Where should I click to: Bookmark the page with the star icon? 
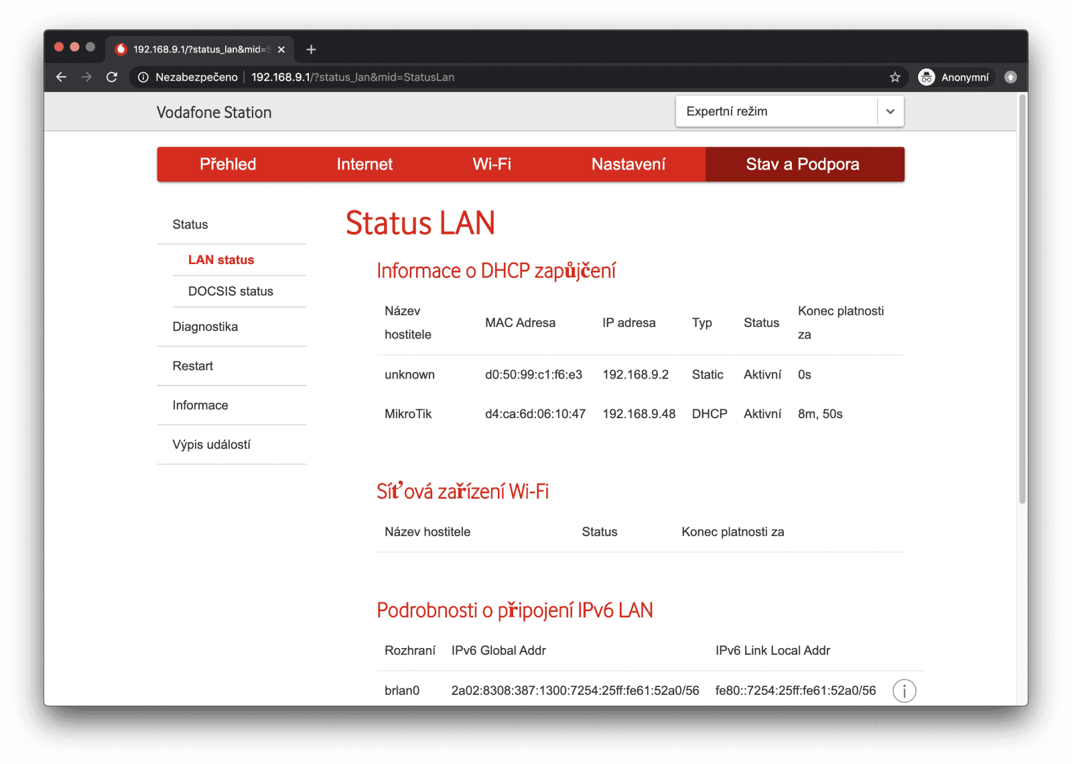click(894, 77)
